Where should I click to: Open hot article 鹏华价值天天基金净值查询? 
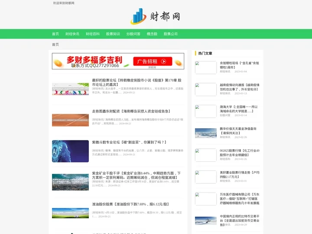click(238, 131)
